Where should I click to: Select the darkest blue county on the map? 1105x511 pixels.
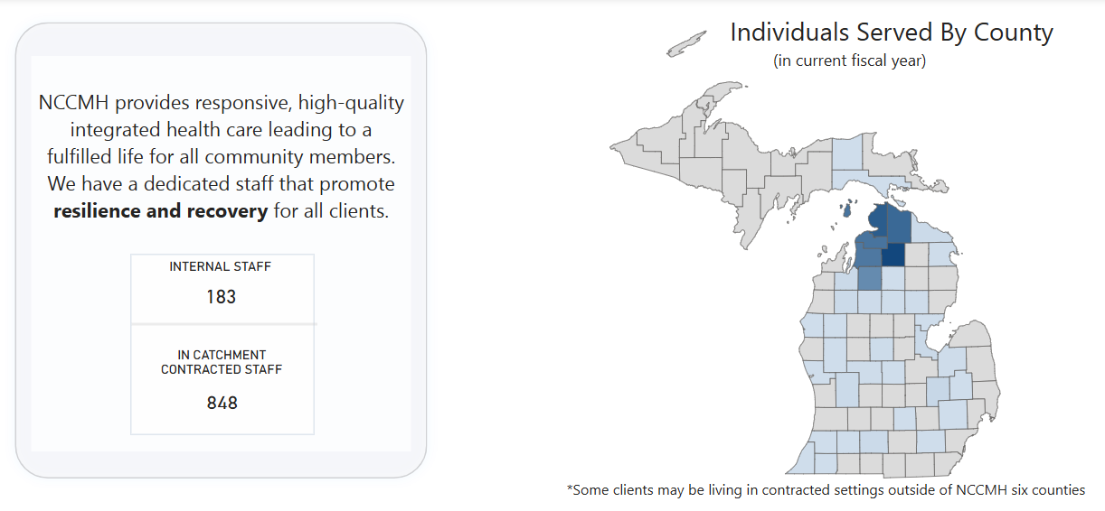pyautogui.click(x=893, y=255)
